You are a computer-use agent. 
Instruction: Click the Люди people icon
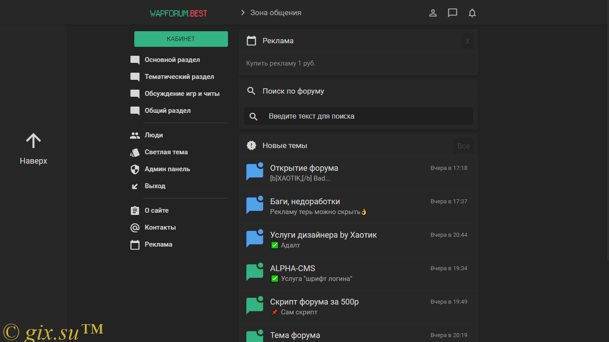coord(135,135)
